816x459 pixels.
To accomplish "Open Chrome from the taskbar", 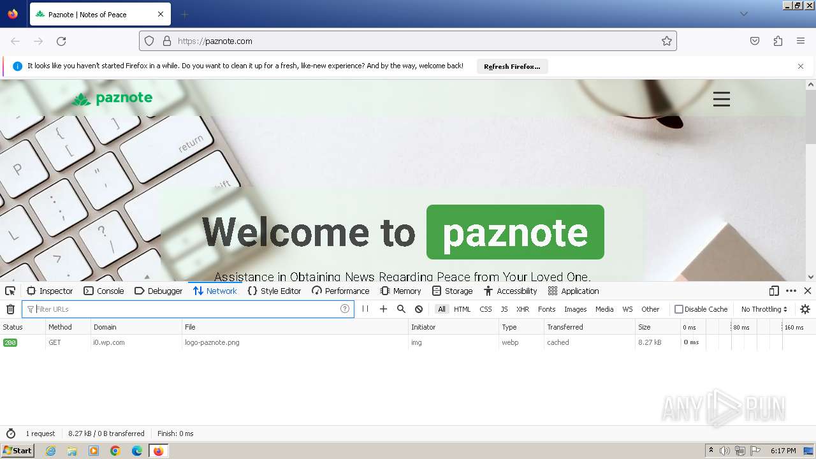I will pyautogui.click(x=115, y=451).
